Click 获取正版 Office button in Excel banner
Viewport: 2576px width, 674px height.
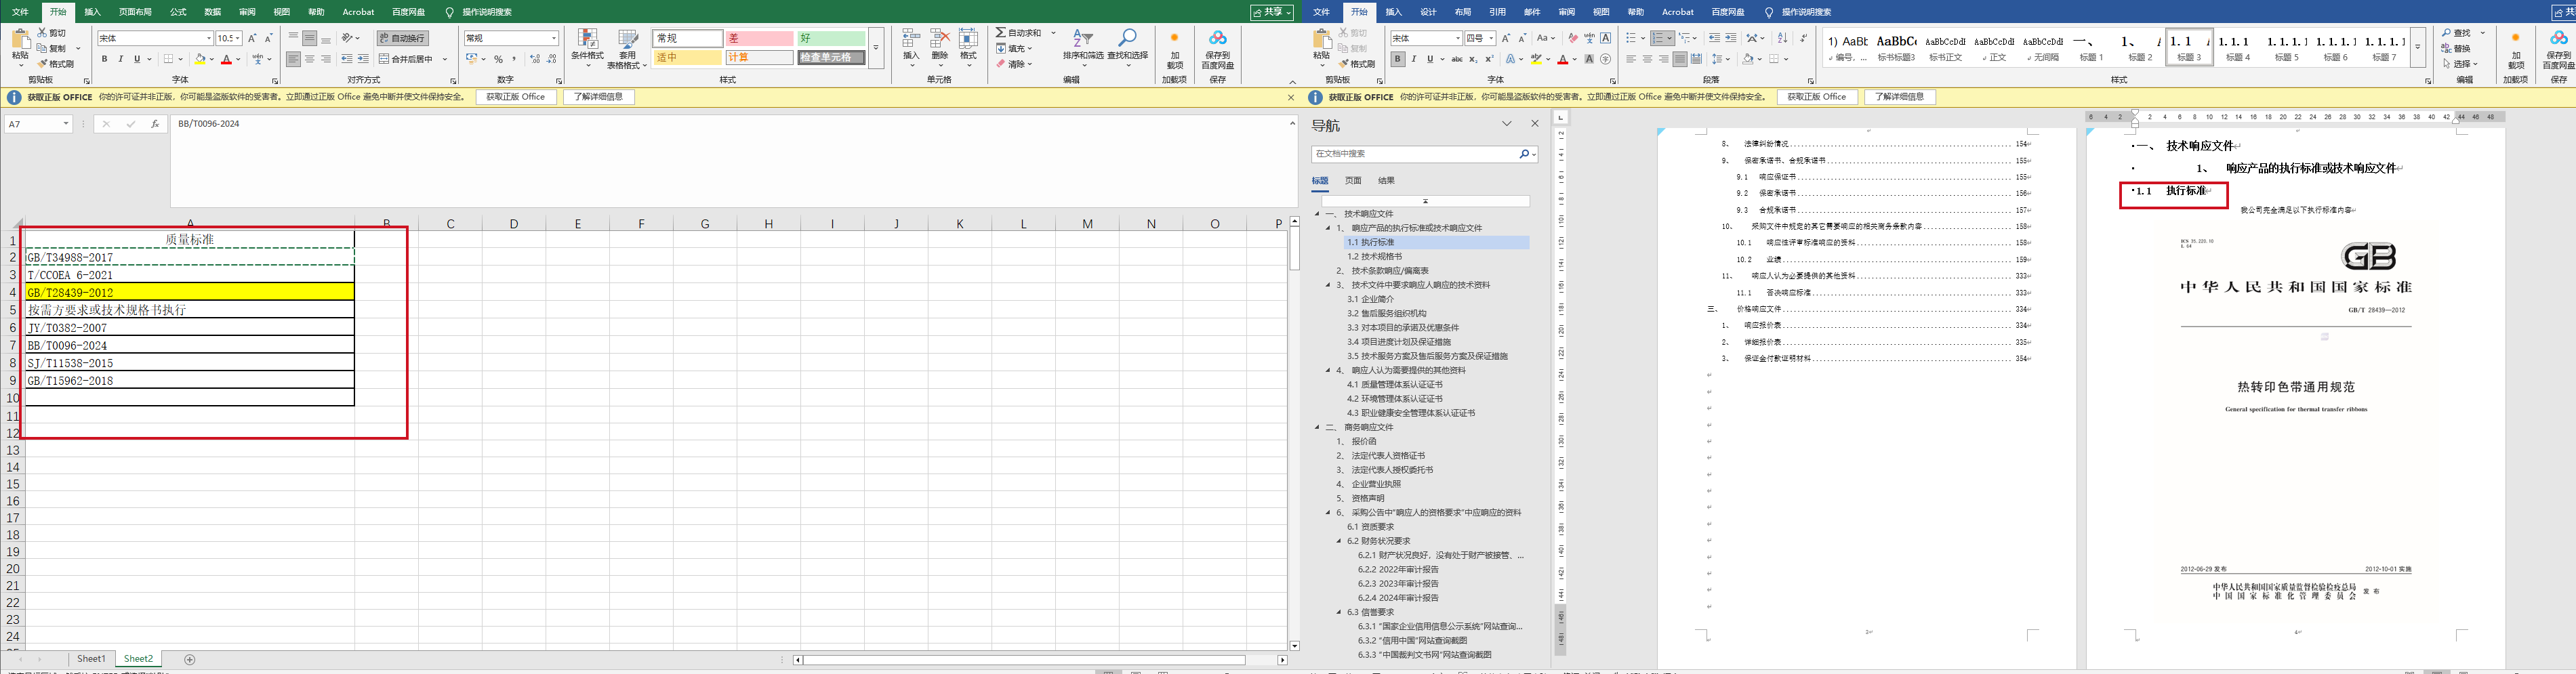point(516,97)
